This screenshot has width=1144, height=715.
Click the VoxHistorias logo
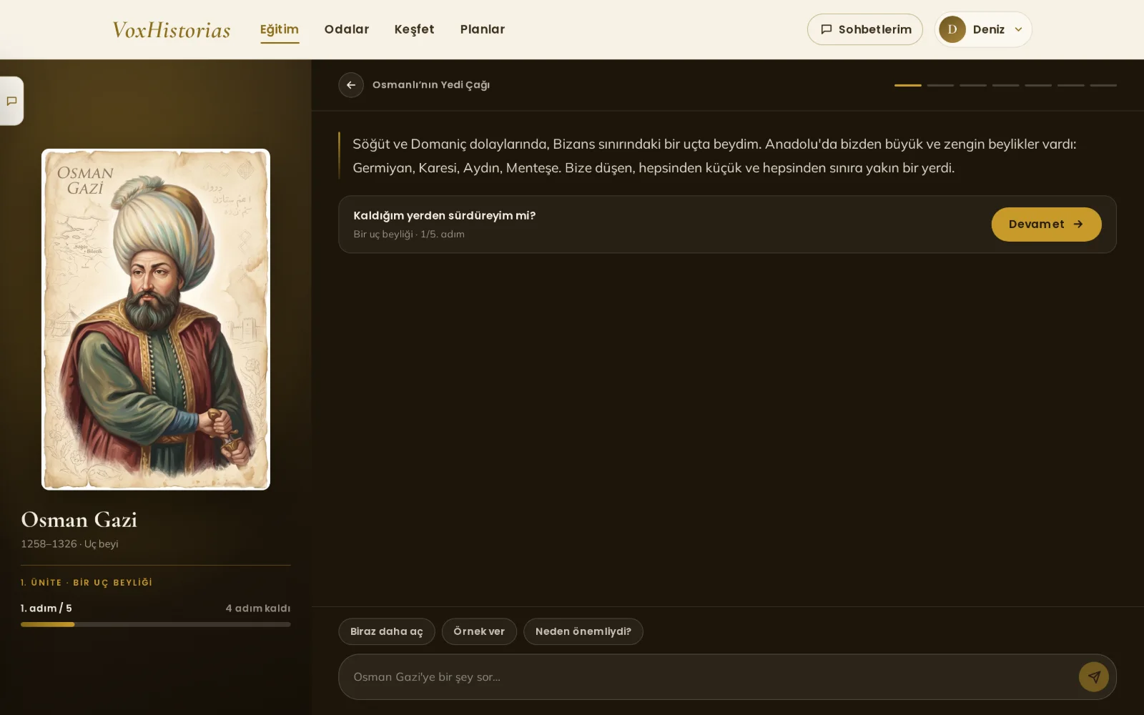(x=172, y=29)
